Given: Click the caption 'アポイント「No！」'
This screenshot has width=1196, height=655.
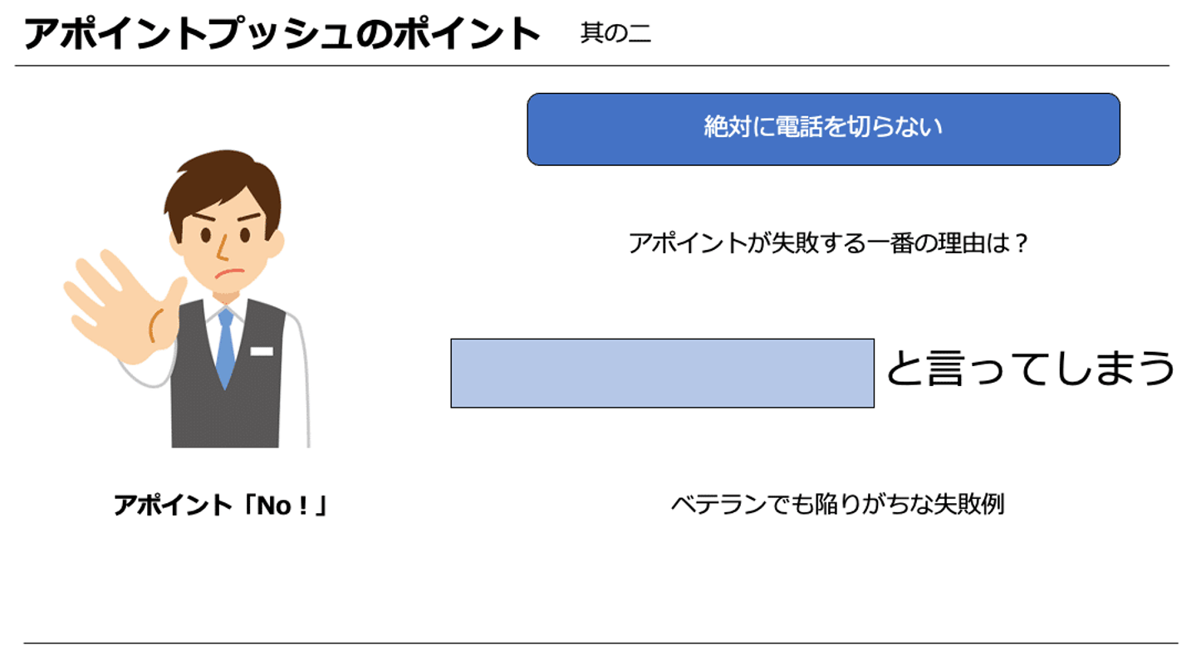Looking at the screenshot, I should (x=220, y=505).
